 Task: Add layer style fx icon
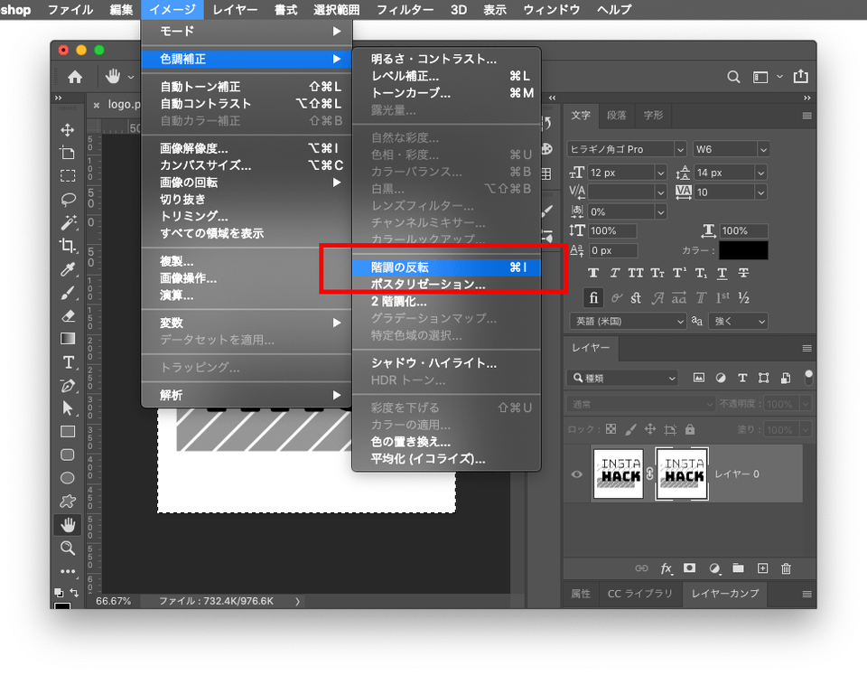coord(667,568)
